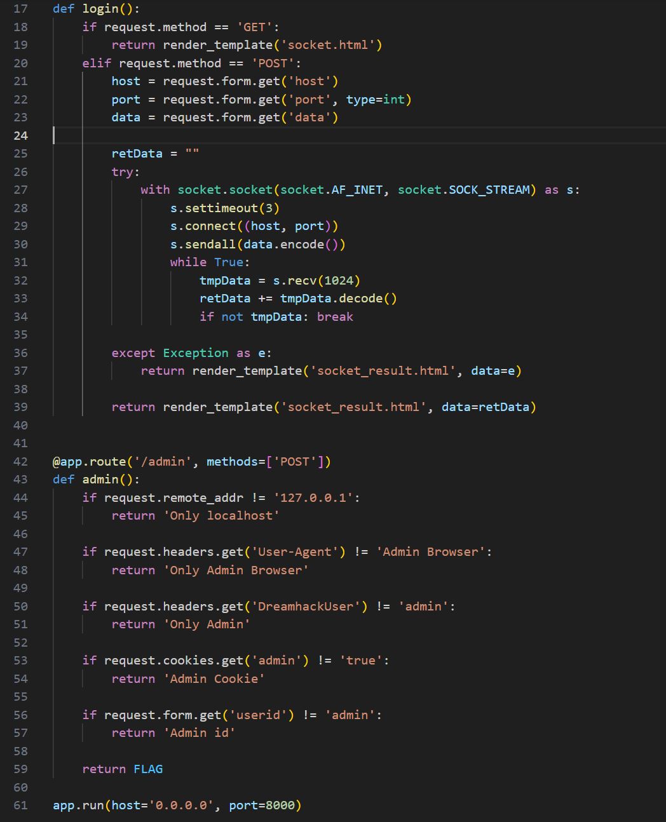The width and height of the screenshot is (666, 822).
Task: Click the 'Admin id' return string
Action: coord(200,733)
